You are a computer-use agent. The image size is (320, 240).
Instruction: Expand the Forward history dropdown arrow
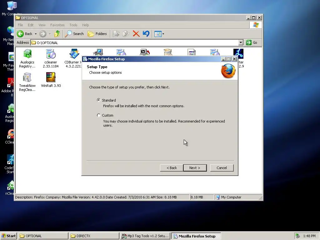[x=50, y=34]
